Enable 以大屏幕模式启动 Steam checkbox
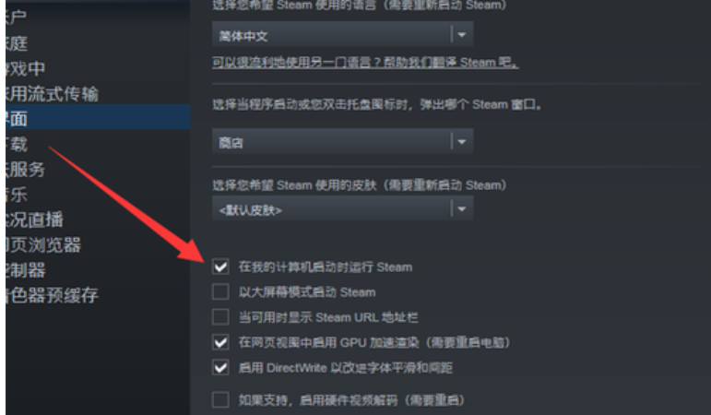 220,291
